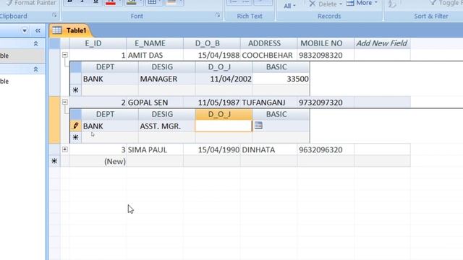The width and height of the screenshot is (463, 260).
Task: Select the GOPAL SEN name cell
Action: pyautogui.click(x=155, y=103)
